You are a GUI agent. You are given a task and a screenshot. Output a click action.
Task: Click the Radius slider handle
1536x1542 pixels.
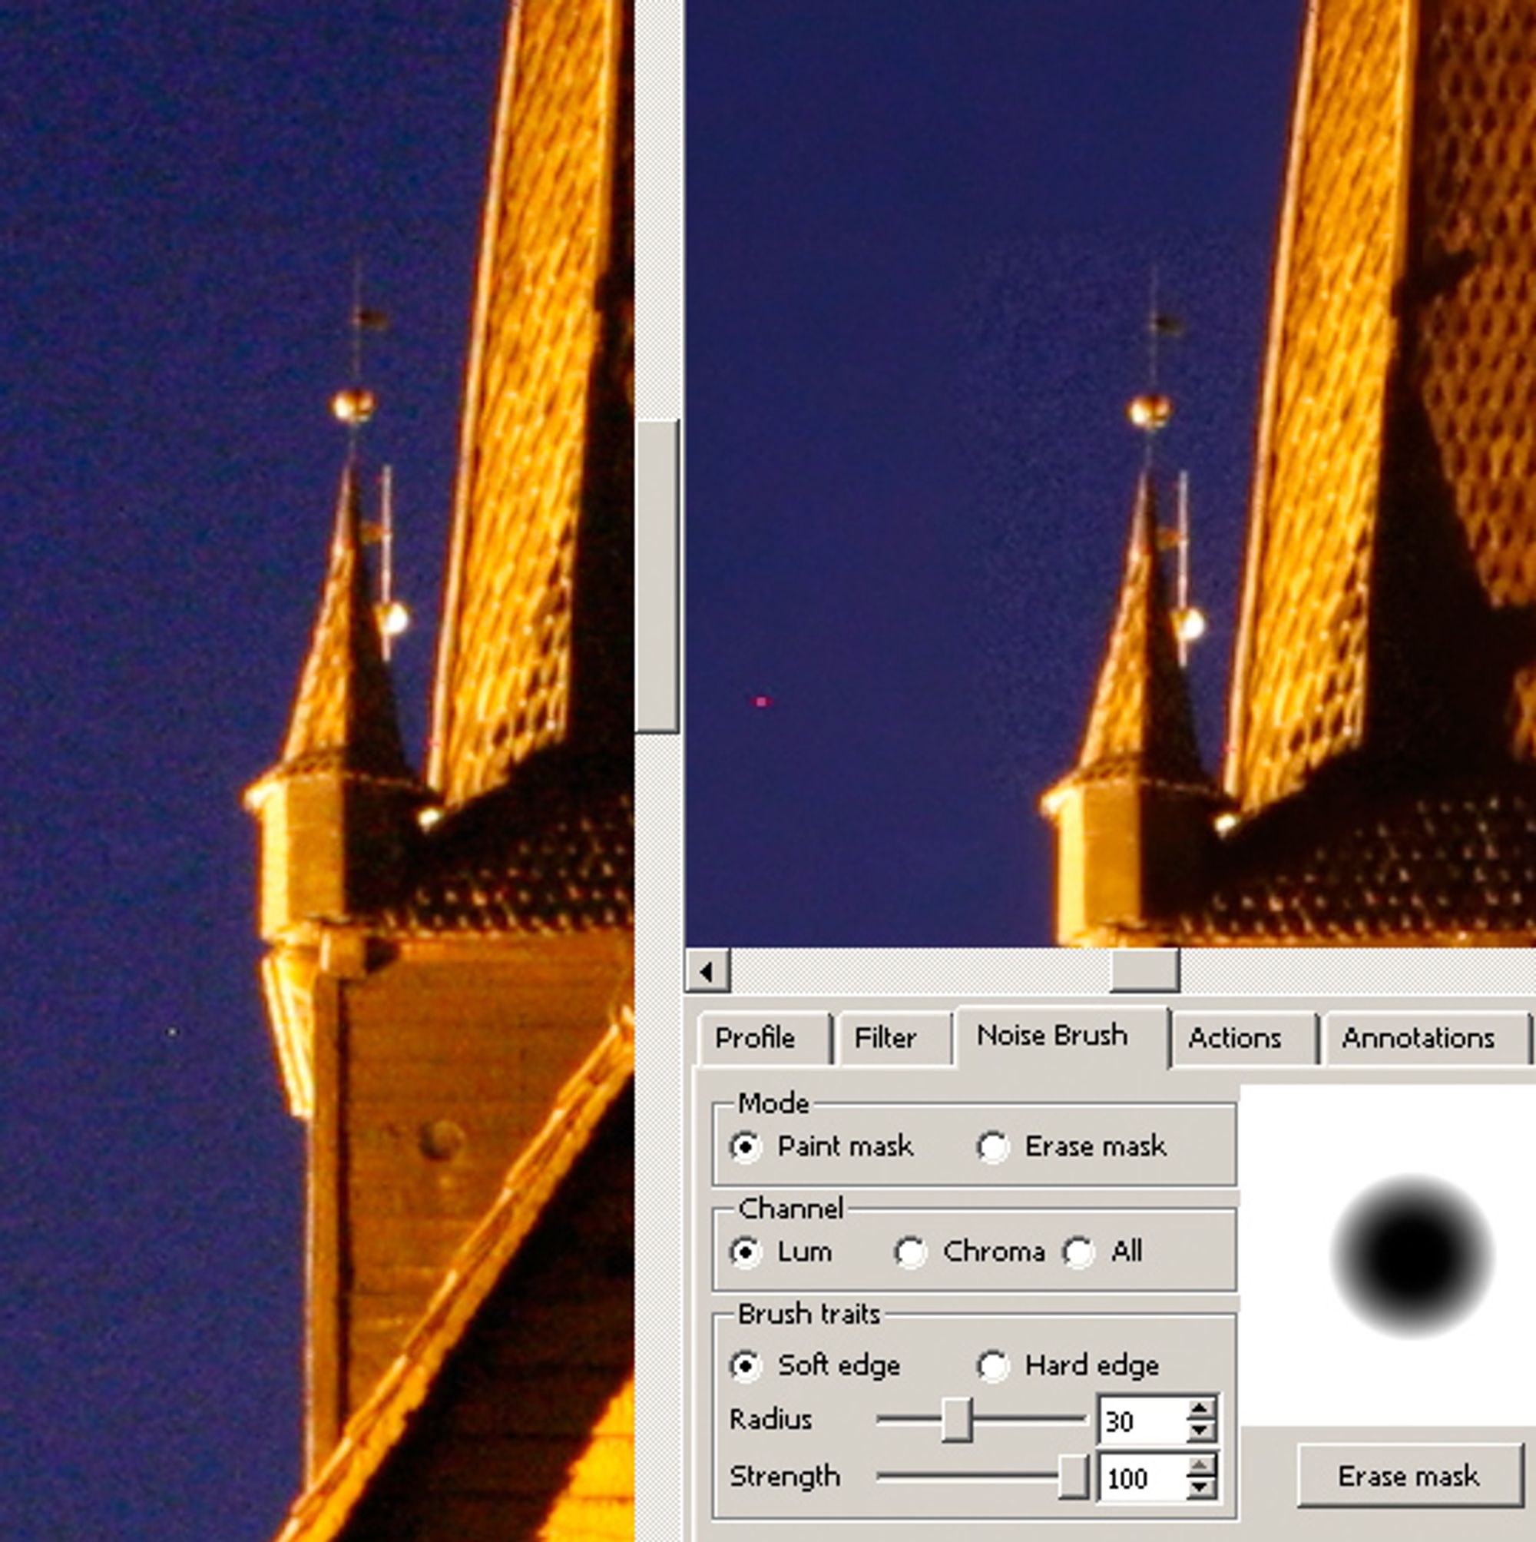pos(957,1420)
